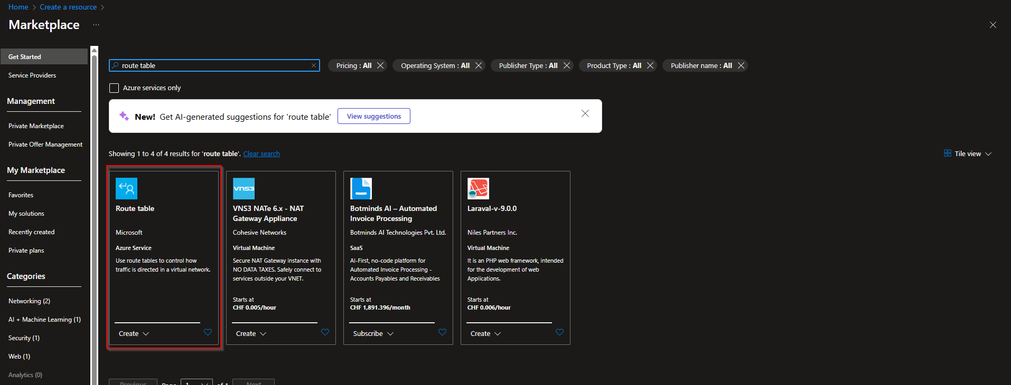Open Favorites under My Marketplace
1011x385 pixels.
coord(21,195)
